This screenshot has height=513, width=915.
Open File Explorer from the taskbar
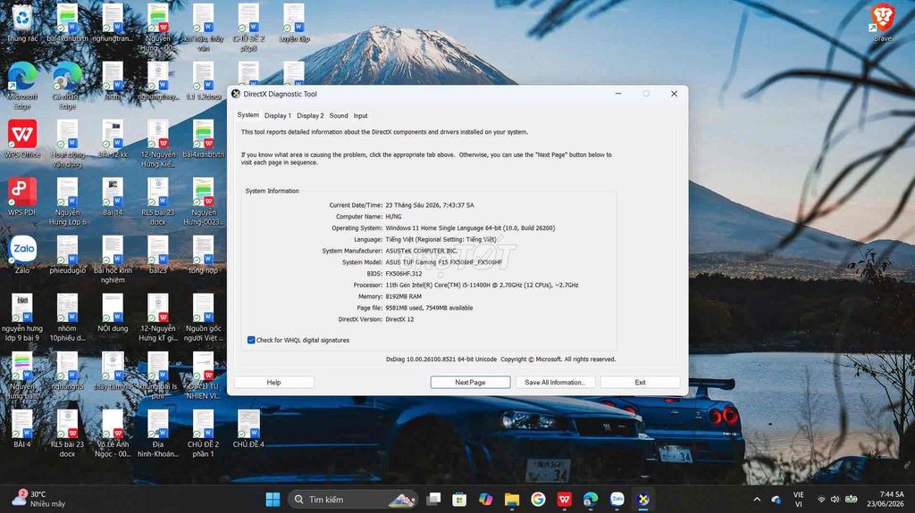click(512, 500)
